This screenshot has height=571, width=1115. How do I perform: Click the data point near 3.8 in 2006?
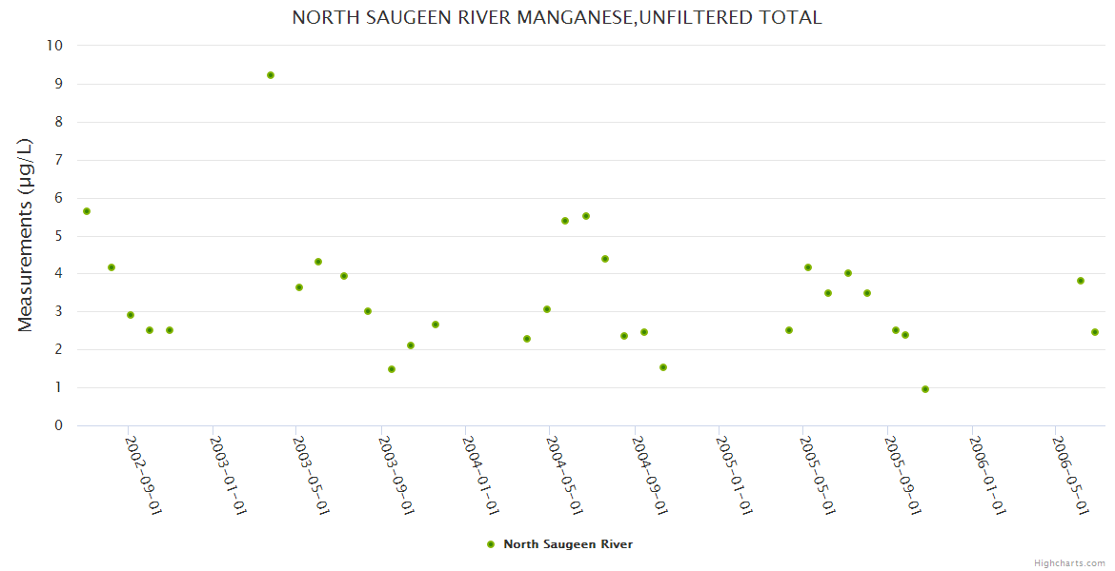(1081, 281)
